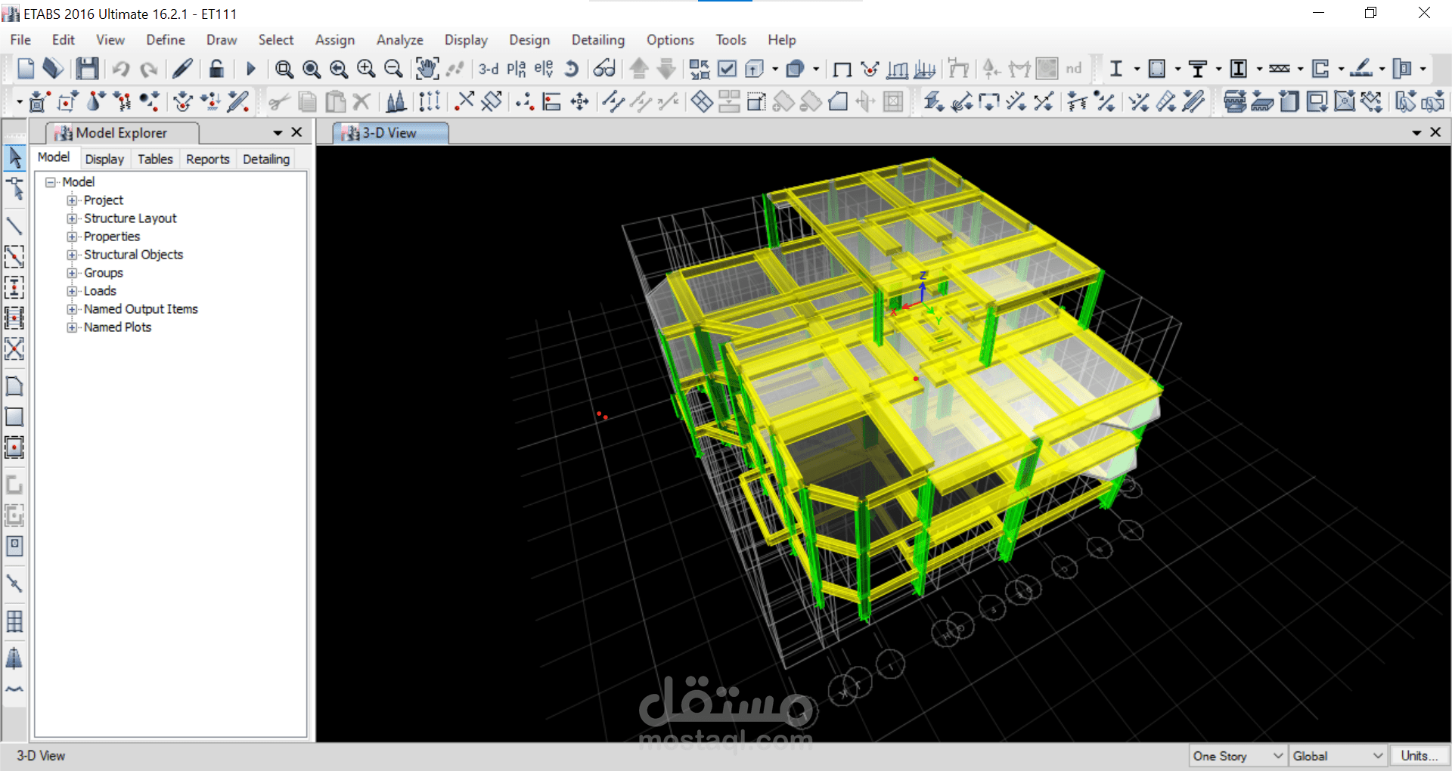Switch to 3-d view toolbar button
Image resolution: width=1452 pixels, height=771 pixels.
489,69
